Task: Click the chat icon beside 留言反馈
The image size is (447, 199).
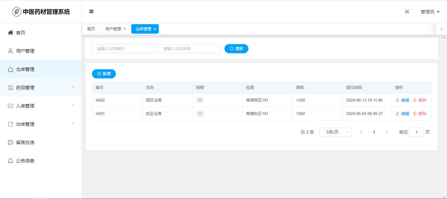Action: [x=10, y=142]
